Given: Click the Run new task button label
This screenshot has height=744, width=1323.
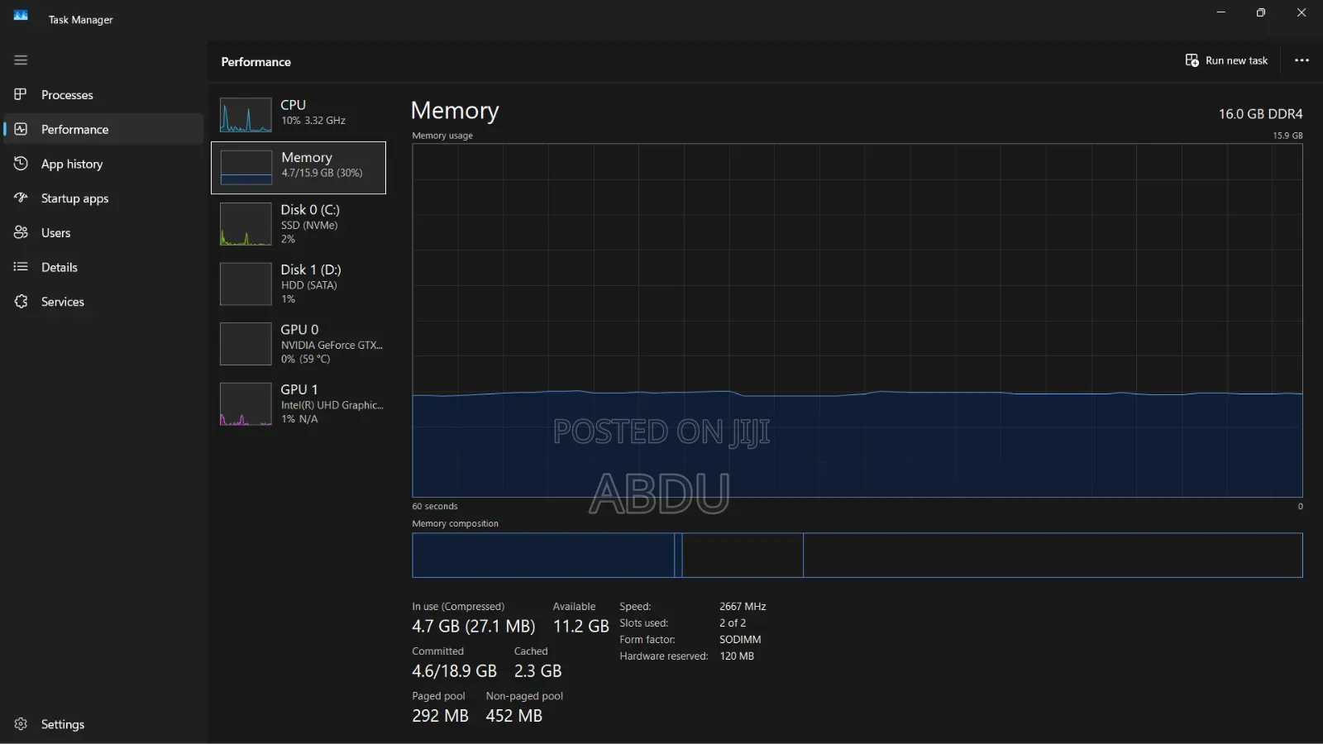Looking at the screenshot, I should tap(1236, 60).
